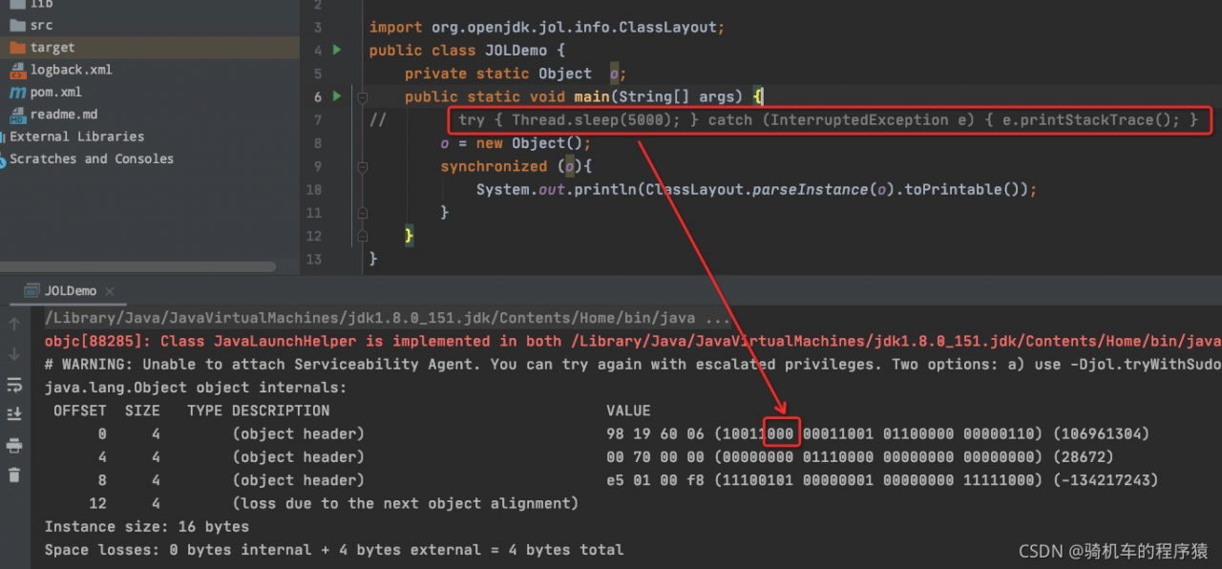Click 'Instance size: 16 bytes' line

(147, 526)
